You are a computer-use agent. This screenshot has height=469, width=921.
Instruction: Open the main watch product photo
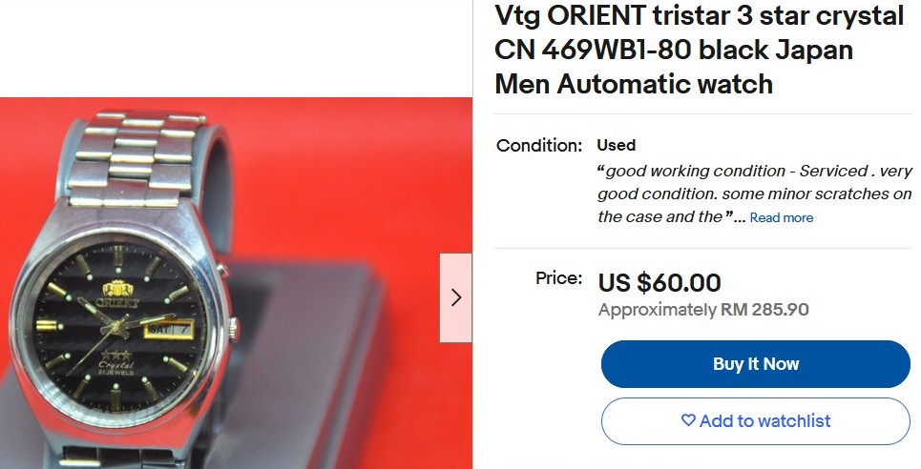coord(236,283)
